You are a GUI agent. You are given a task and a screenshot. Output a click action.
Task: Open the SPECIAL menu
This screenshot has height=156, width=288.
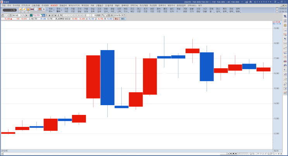134,5
